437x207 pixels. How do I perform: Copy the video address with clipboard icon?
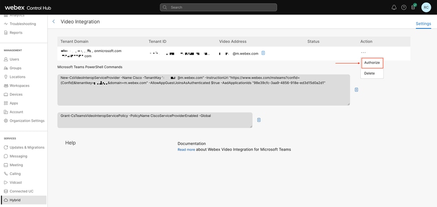263,53
